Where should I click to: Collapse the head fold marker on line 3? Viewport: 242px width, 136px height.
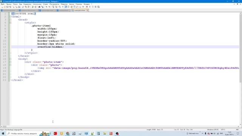point(11,20)
